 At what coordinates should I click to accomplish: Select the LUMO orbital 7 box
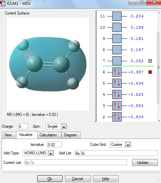(117, 61)
